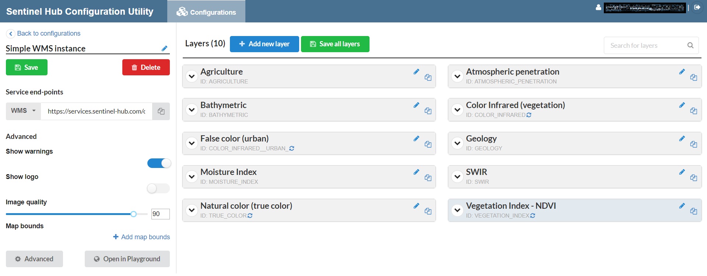Expand the Atmospheric penetration layer

[x=457, y=76]
